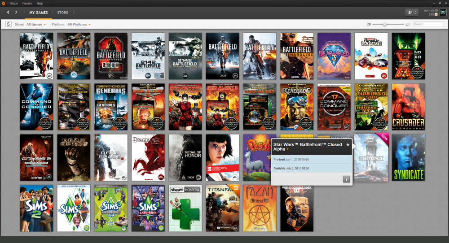This screenshot has width=449, height=243.
Task: Click the library Search field
Action: 428,24
